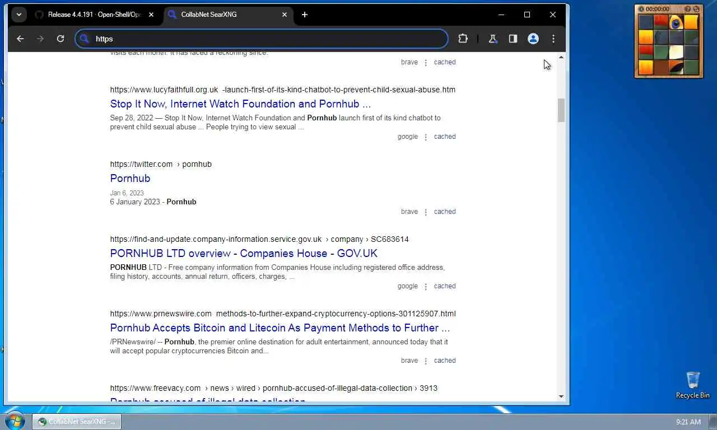Viewport: 717px width, 430px height.
Task: Click the search icon inside the address bar
Action: pyautogui.click(x=85, y=39)
